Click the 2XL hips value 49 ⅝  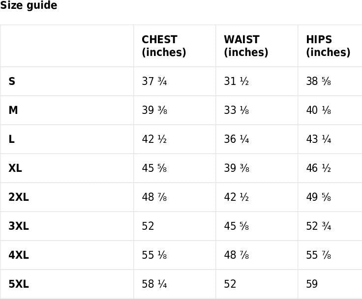point(319,197)
